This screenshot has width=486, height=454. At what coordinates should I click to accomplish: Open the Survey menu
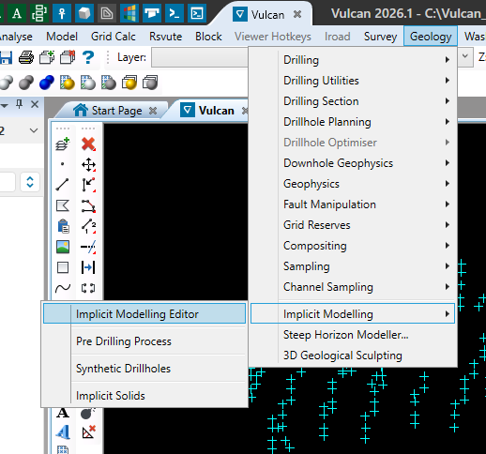(x=380, y=37)
